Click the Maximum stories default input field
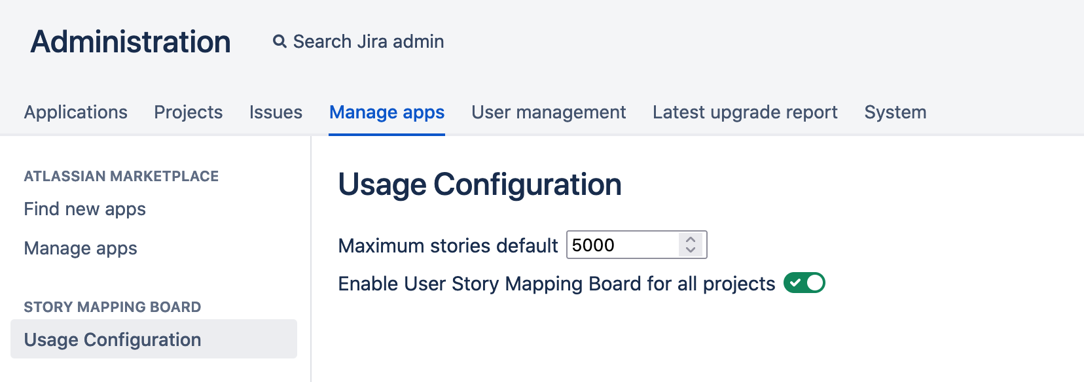The height and width of the screenshot is (382, 1084). pyautogui.click(x=622, y=245)
